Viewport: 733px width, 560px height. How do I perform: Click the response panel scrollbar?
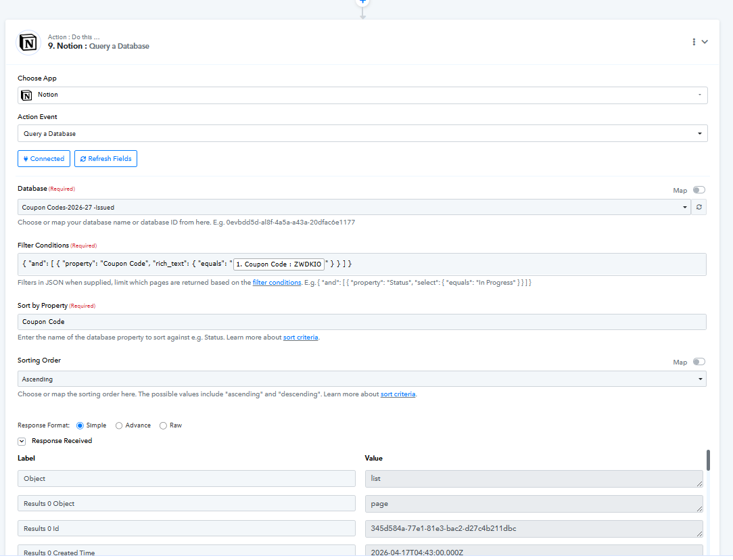[x=708, y=460]
